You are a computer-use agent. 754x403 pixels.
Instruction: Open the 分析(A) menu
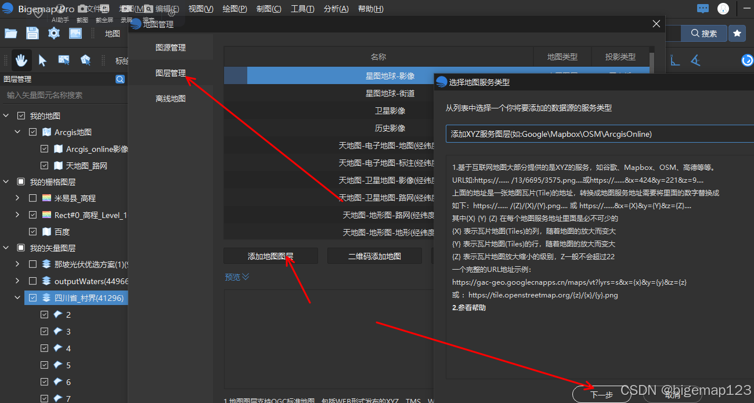point(336,9)
